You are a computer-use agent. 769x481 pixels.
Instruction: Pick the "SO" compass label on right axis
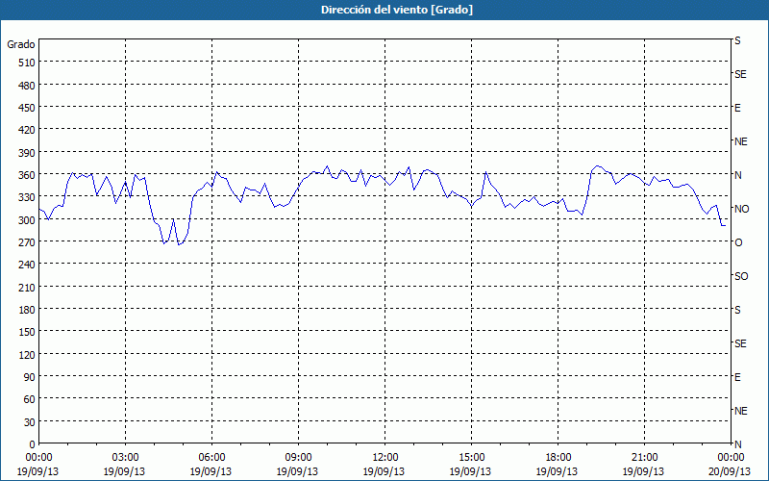click(x=741, y=276)
